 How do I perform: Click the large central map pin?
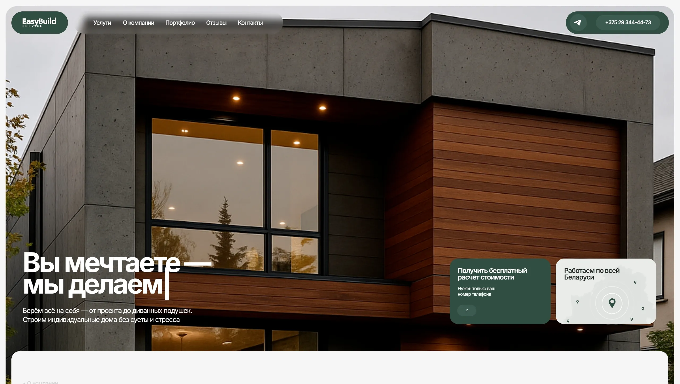[612, 303]
